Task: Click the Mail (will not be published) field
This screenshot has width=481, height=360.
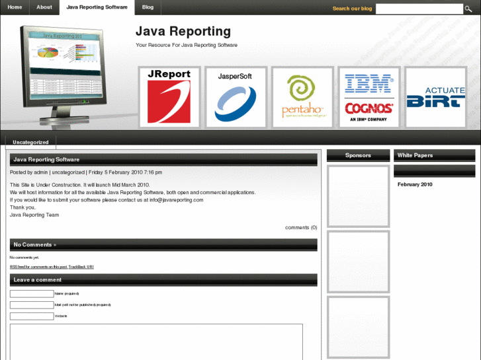Action: tap(32, 305)
